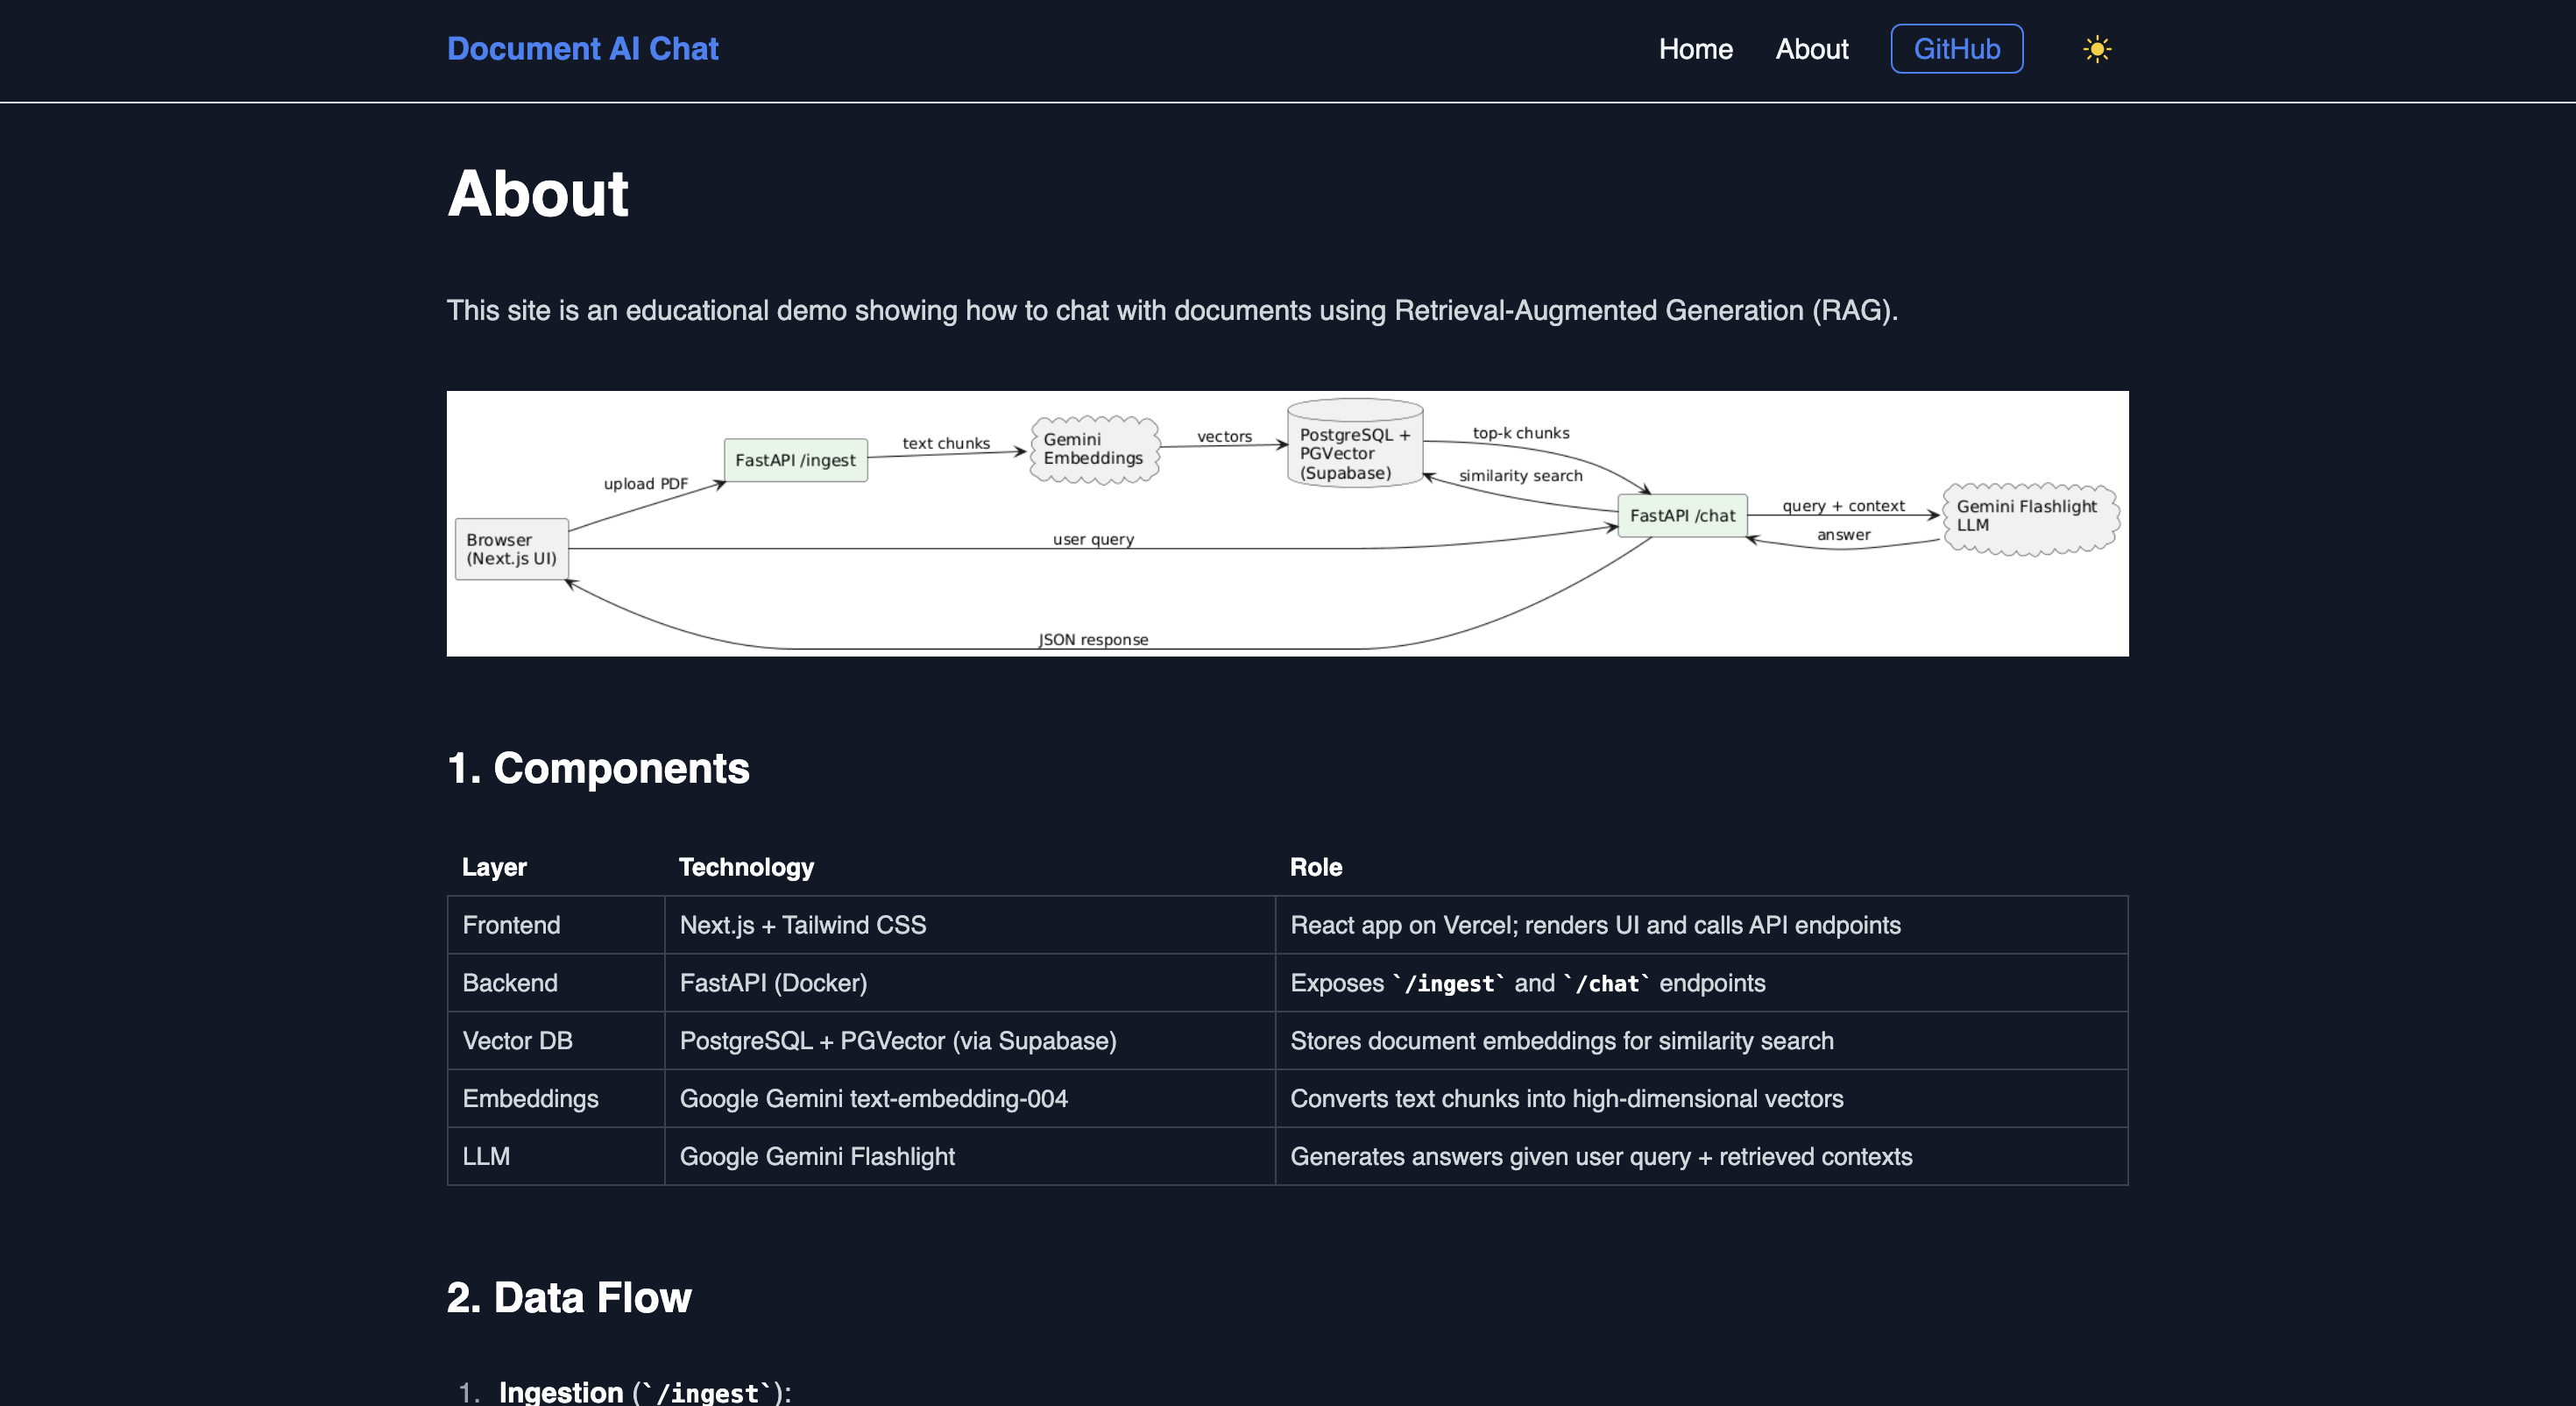The height and width of the screenshot is (1406, 2576).
Task: Click the user query arrow label
Action: point(1093,539)
